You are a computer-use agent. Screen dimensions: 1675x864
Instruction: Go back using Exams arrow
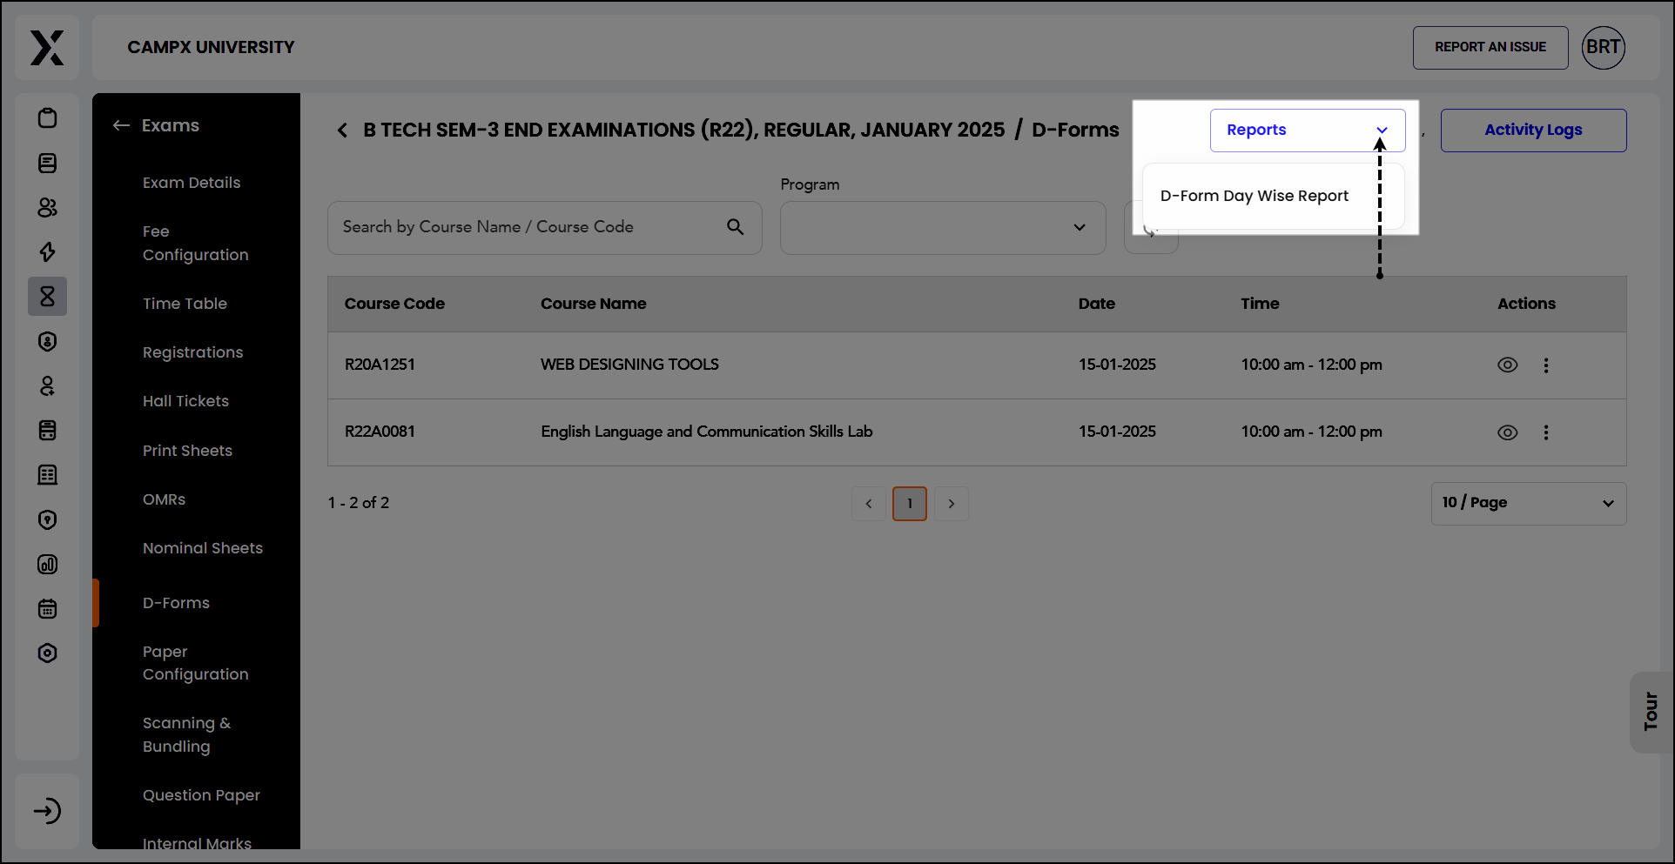[x=121, y=125]
